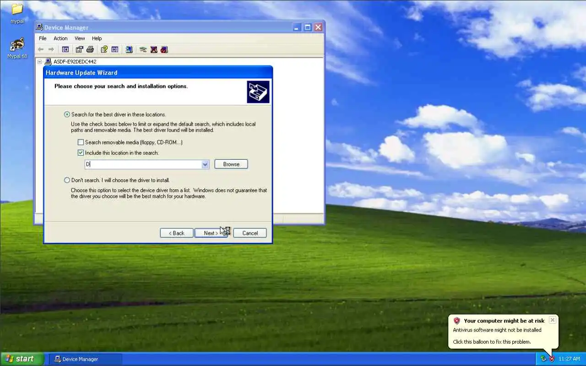This screenshot has width=586, height=366.
Task: Click the Back button in the wizard
Action: pos(177,233)
